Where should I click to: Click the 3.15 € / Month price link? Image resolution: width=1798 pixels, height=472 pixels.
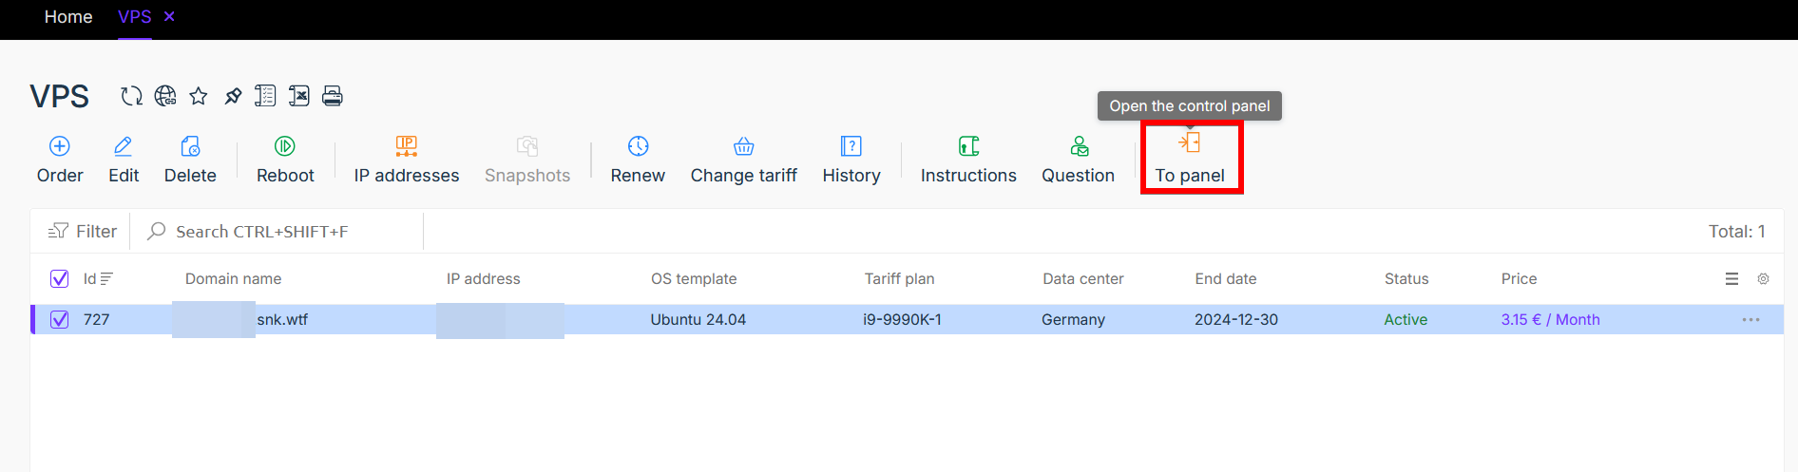(x=1550, y=319)
